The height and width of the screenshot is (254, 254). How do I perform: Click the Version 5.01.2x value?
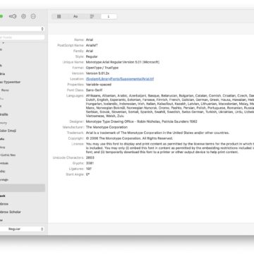(97, 73)
